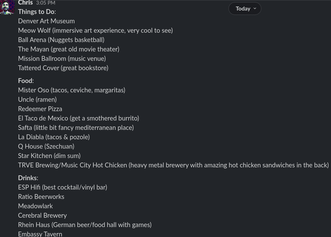Viewport: 331px width, 237px height.
Task: Expand the Today date dropdown
Action: pyautogui.click(x=245, y=9)
